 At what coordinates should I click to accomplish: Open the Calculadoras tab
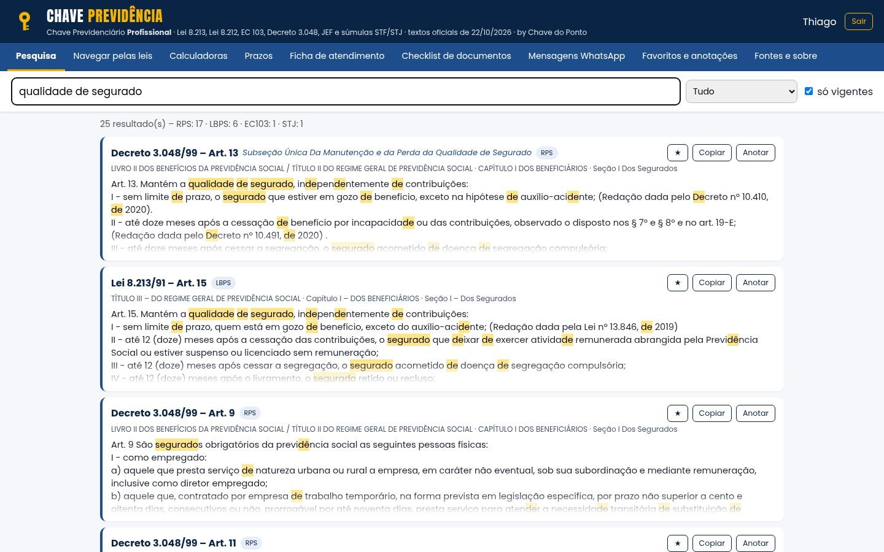[198, 56]
